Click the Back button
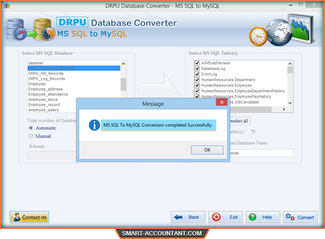This screenshot has height=239, width=325. tap(188, 217)
